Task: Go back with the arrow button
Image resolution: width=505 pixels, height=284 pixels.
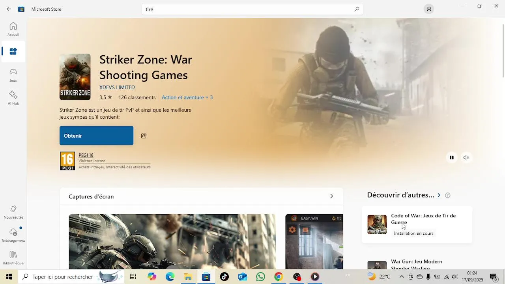Action: pyautogui.click(x=9, y=9)
